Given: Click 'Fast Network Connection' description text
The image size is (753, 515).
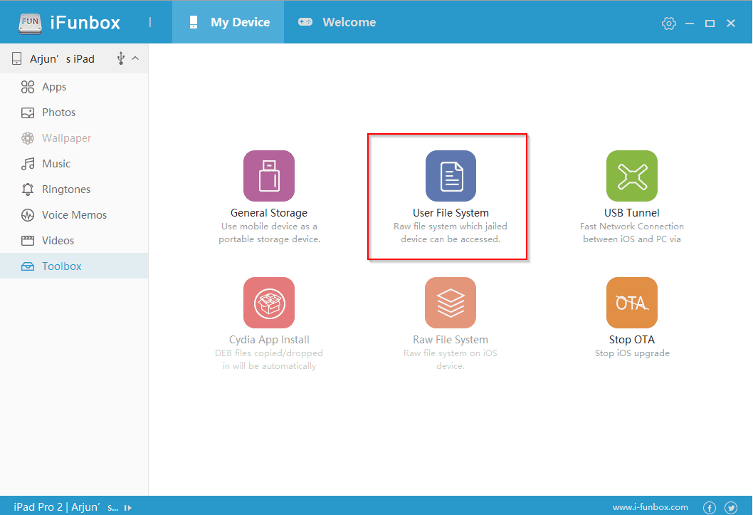Looking at the screenshot, I should click(x=632, y=227).
